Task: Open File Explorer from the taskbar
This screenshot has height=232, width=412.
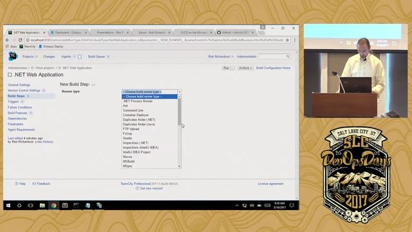Action: pos(42,206)
